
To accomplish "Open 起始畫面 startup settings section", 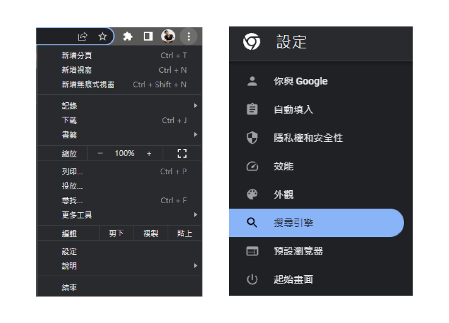I will coord(293,279).
